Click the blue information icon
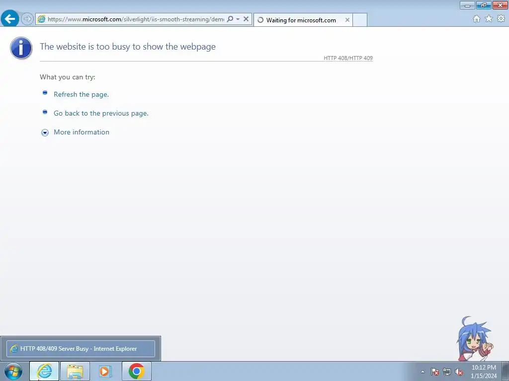 [21, 48]
